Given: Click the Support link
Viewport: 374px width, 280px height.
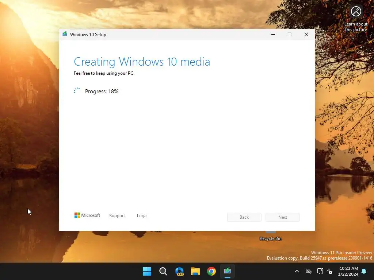Looking at the screenshot, I should pos(117,216).
